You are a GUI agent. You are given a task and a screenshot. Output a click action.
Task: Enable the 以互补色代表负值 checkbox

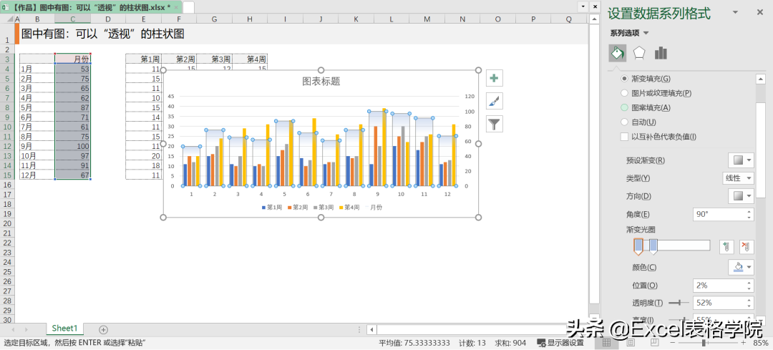625,137
